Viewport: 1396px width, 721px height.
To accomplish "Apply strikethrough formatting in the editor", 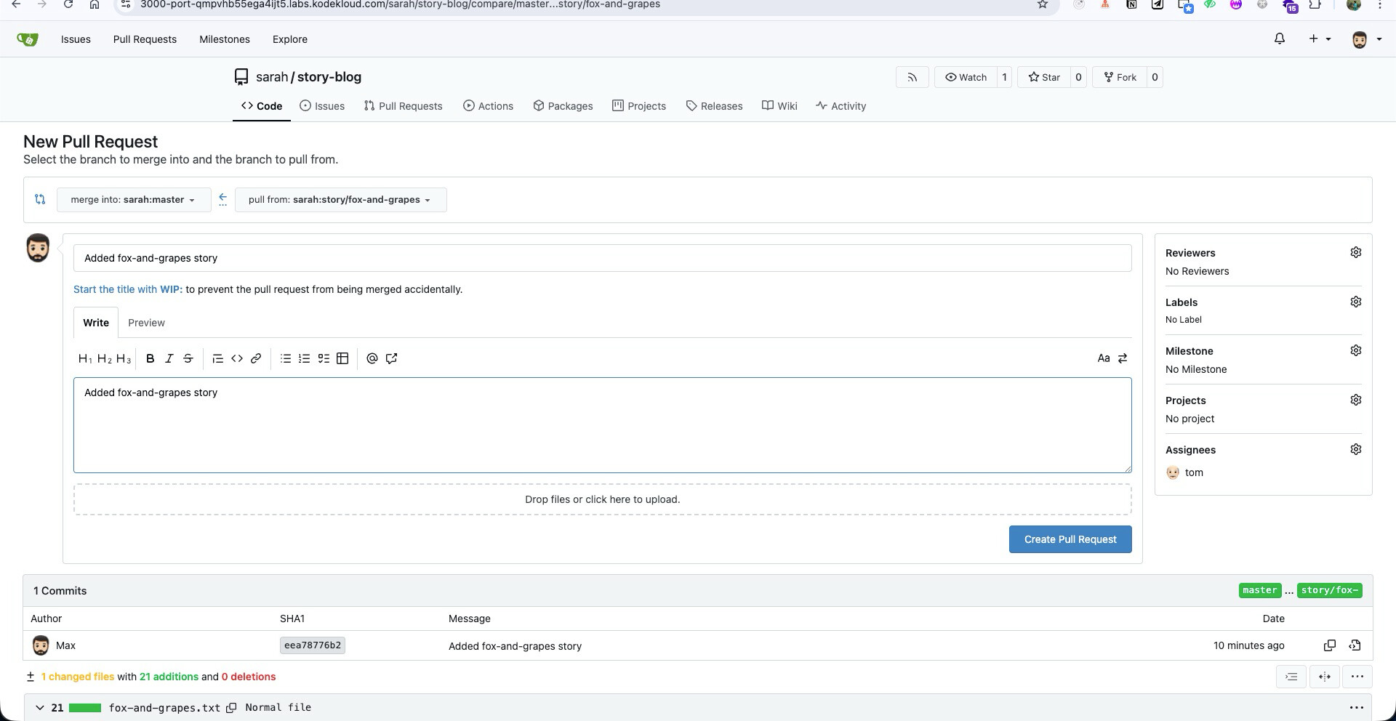I will [188, 358].
